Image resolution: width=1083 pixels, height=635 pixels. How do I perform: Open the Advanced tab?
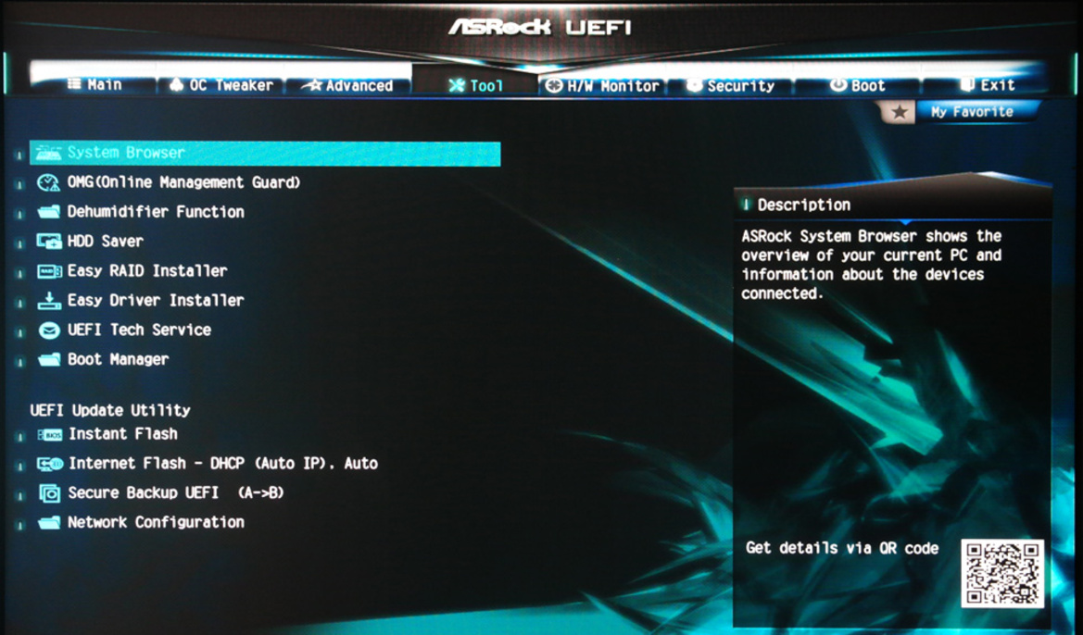[x=348, y=85]
